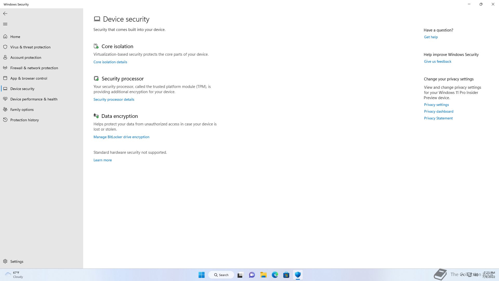The width and height of the screenshot is (499, 281).
Task: Open Settings label at sidebar bottom
Action: (x=17, y=261)
